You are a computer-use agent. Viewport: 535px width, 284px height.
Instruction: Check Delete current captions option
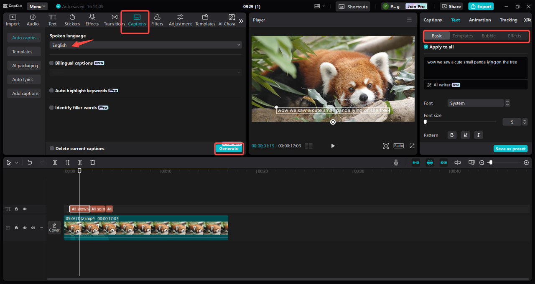52,148
